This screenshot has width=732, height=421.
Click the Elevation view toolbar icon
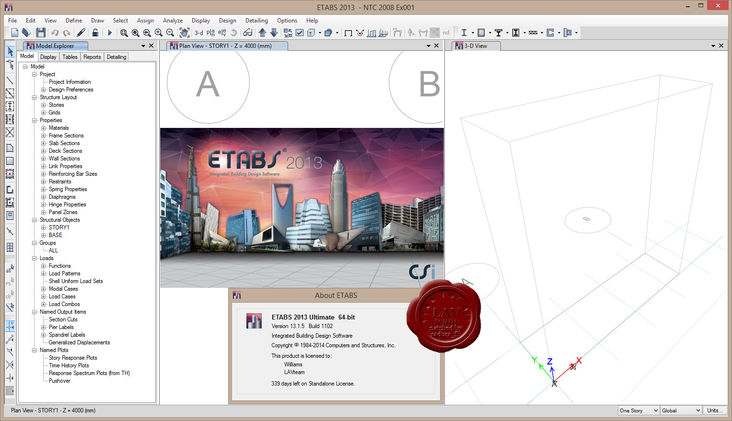(222, 33)
